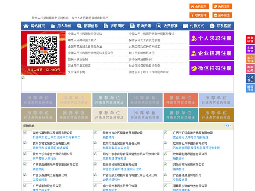
Task: Click the broken logo image beside 广西宇汇洋房地产代理有限公司
Action: [168, 135]
